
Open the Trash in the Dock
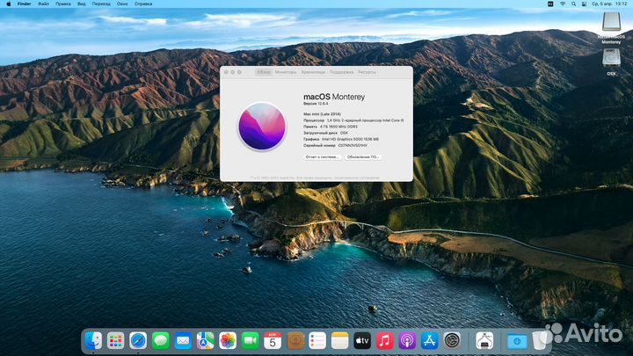click(x=539, y=341)
